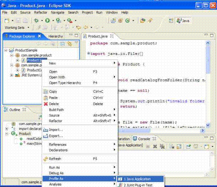
Task: Expand folded import declaration in editor
Action: click(x=88, y=54)
